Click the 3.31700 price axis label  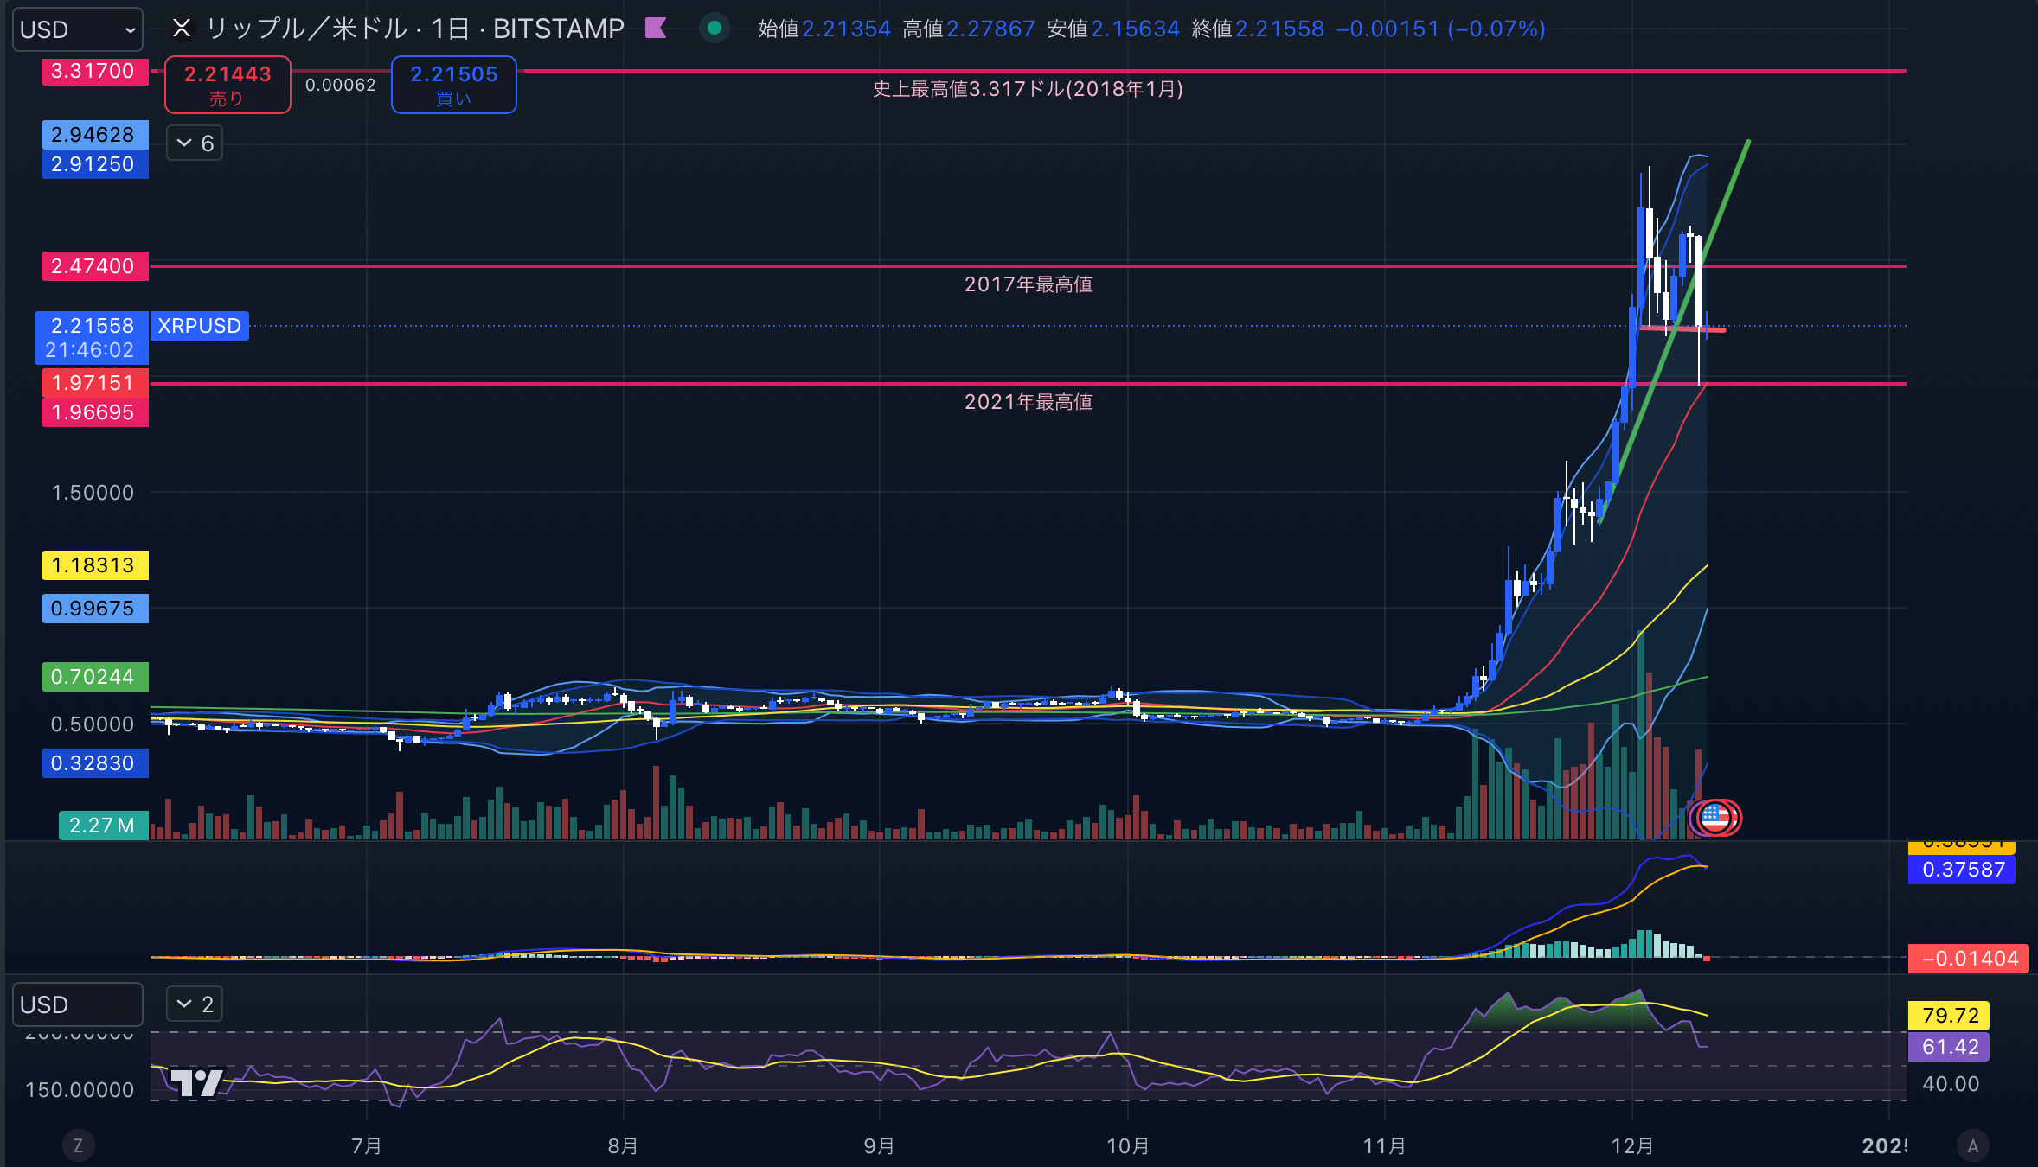[x=95, y=71]
